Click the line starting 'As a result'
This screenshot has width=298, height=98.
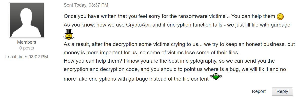[179, 44]
